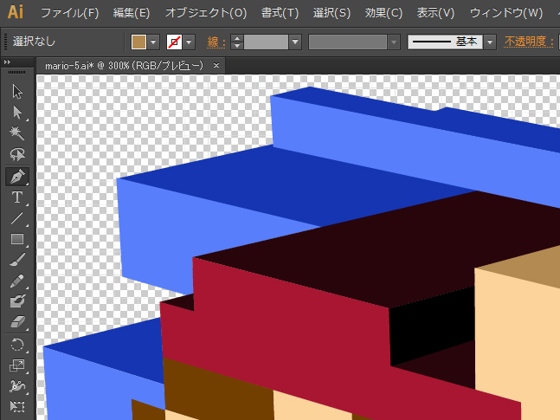
Task: Open the 書式(T) menu
Action: point(280,13)
